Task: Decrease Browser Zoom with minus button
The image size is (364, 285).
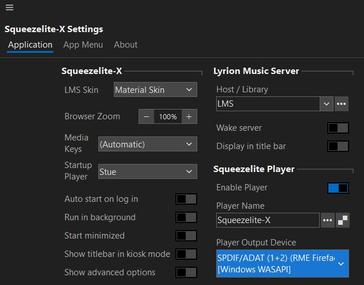Action: pos(146,116)
